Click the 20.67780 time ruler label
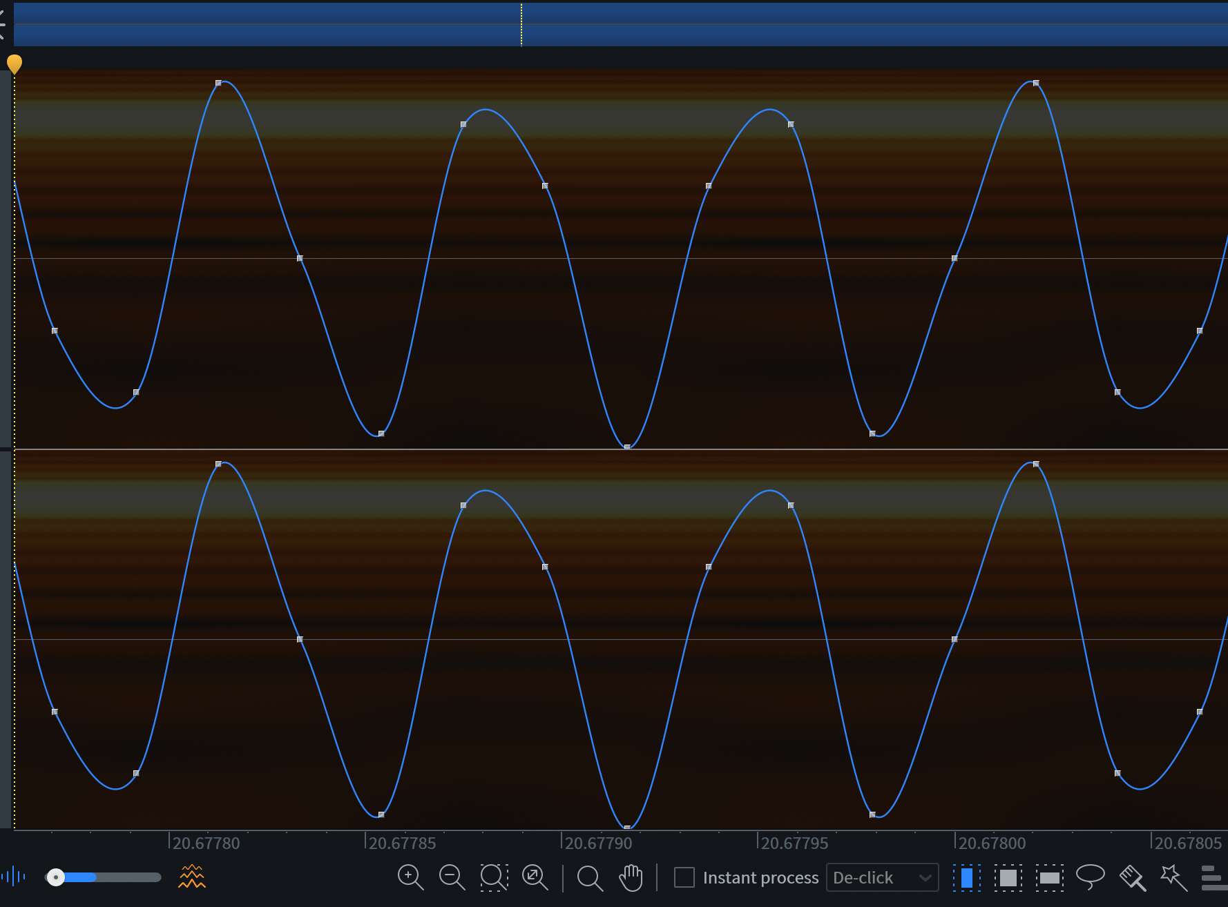This screenshot has width=1228, height=907. [206, 843]
